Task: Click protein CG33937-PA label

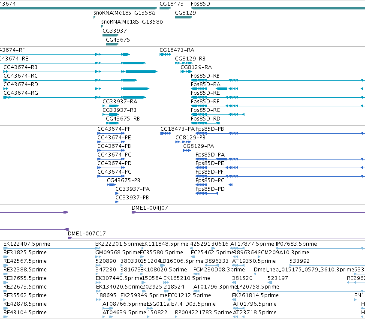Action: [133, 190]
